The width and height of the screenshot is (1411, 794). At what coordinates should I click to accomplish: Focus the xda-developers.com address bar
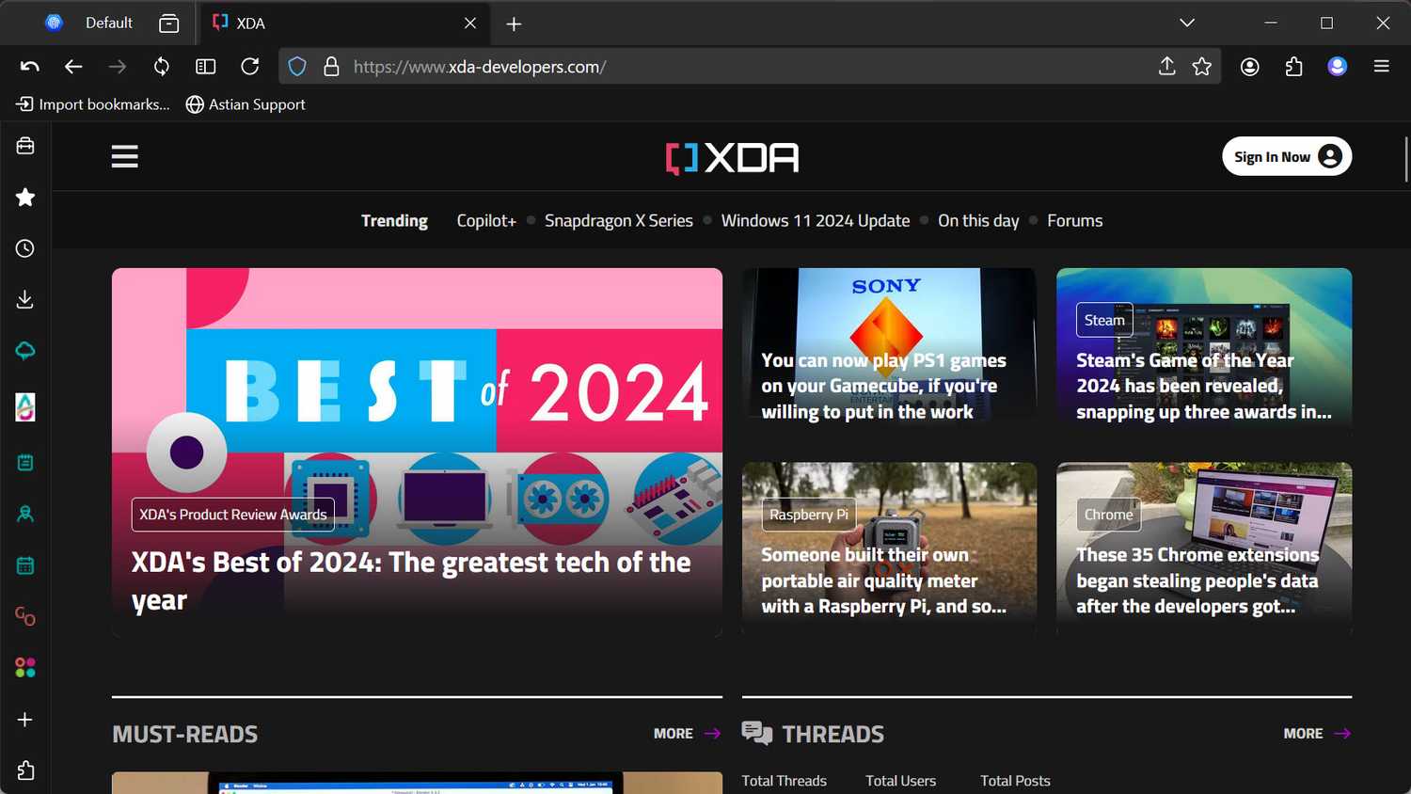[x=748, y=66]
